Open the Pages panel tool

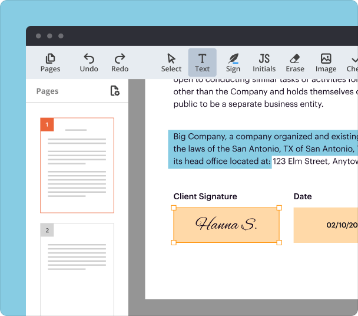(50, 62)
